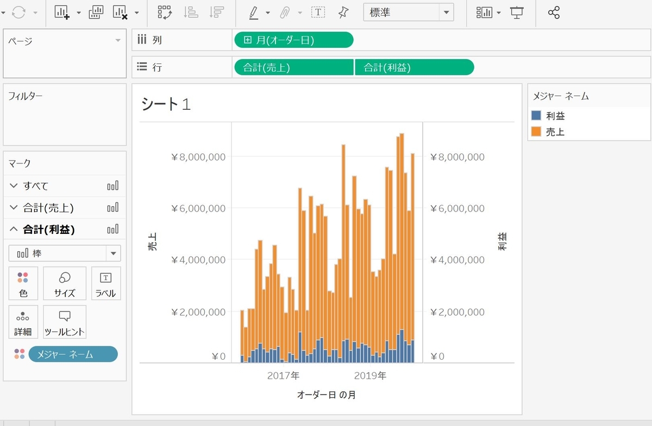Select the 合計(売上) pill on rows
This screenshot has width=652, height=426.
[x=293, y=67]
